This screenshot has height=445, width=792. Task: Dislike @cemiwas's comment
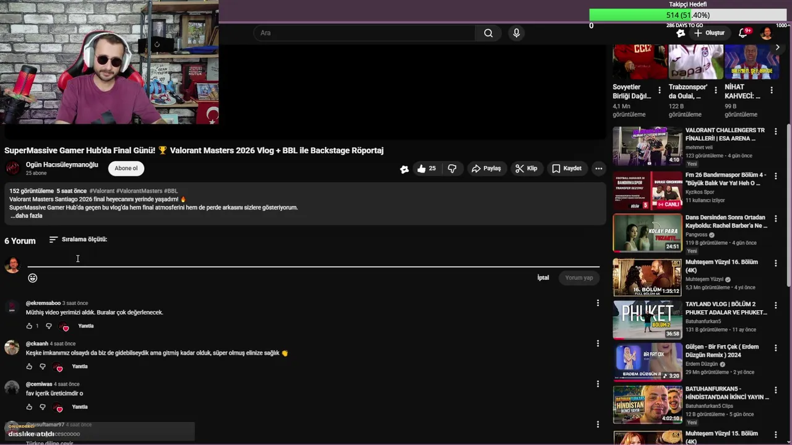(x=43, y=407)
